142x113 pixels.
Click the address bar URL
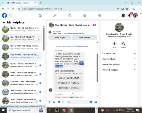coord(42,9)
